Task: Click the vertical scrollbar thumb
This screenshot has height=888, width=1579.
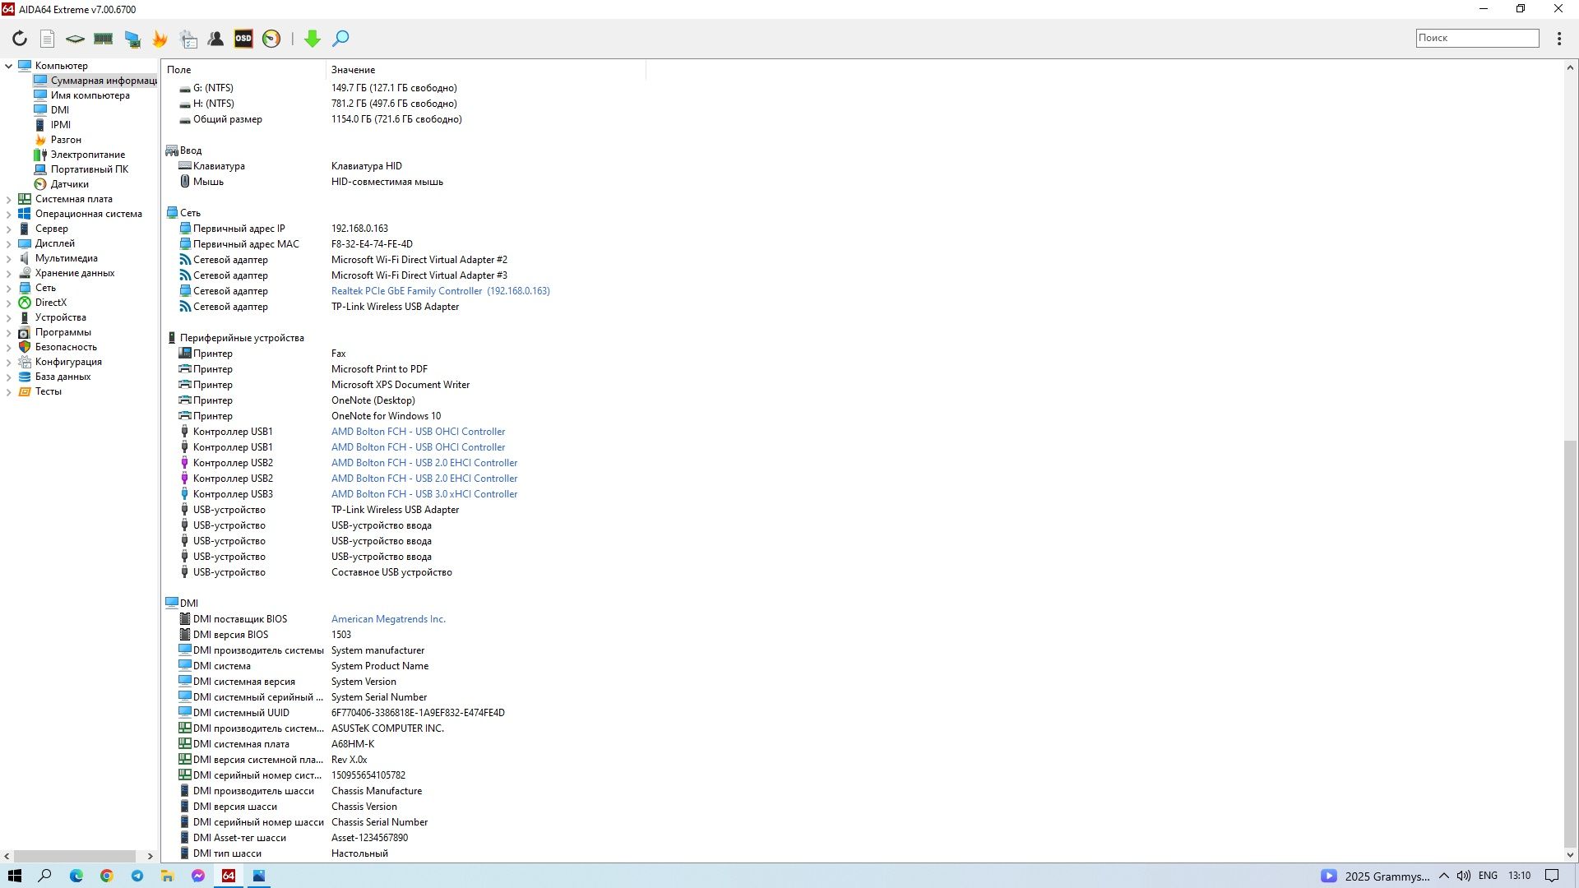Action: pos(1569,644)
